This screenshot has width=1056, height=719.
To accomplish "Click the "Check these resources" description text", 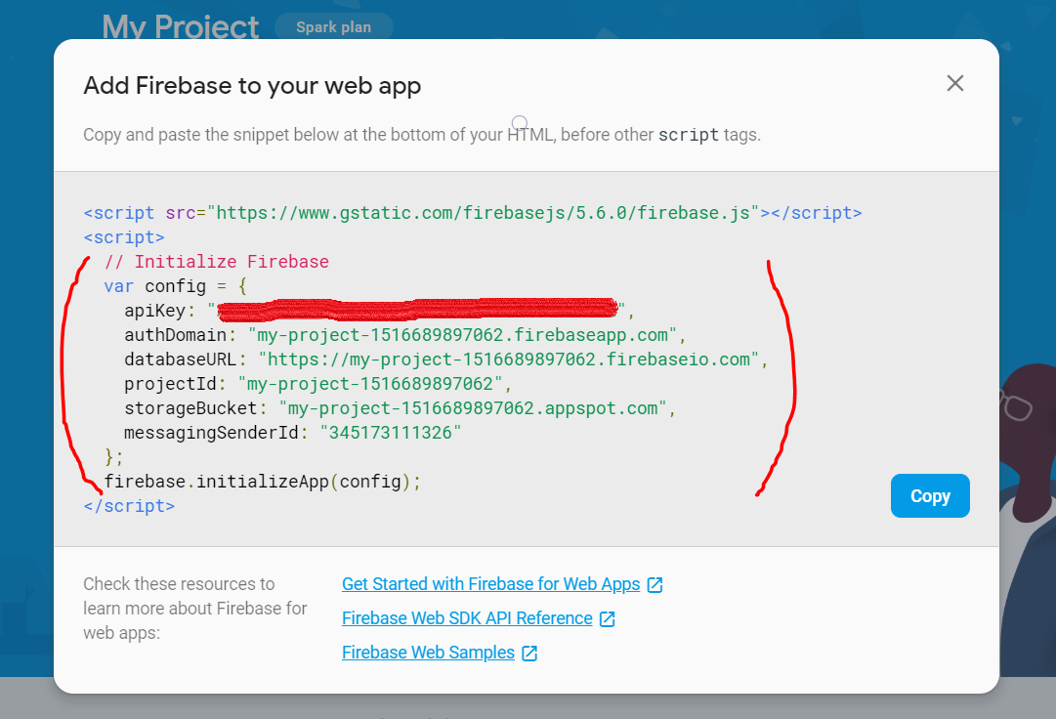I will [195, 609].
